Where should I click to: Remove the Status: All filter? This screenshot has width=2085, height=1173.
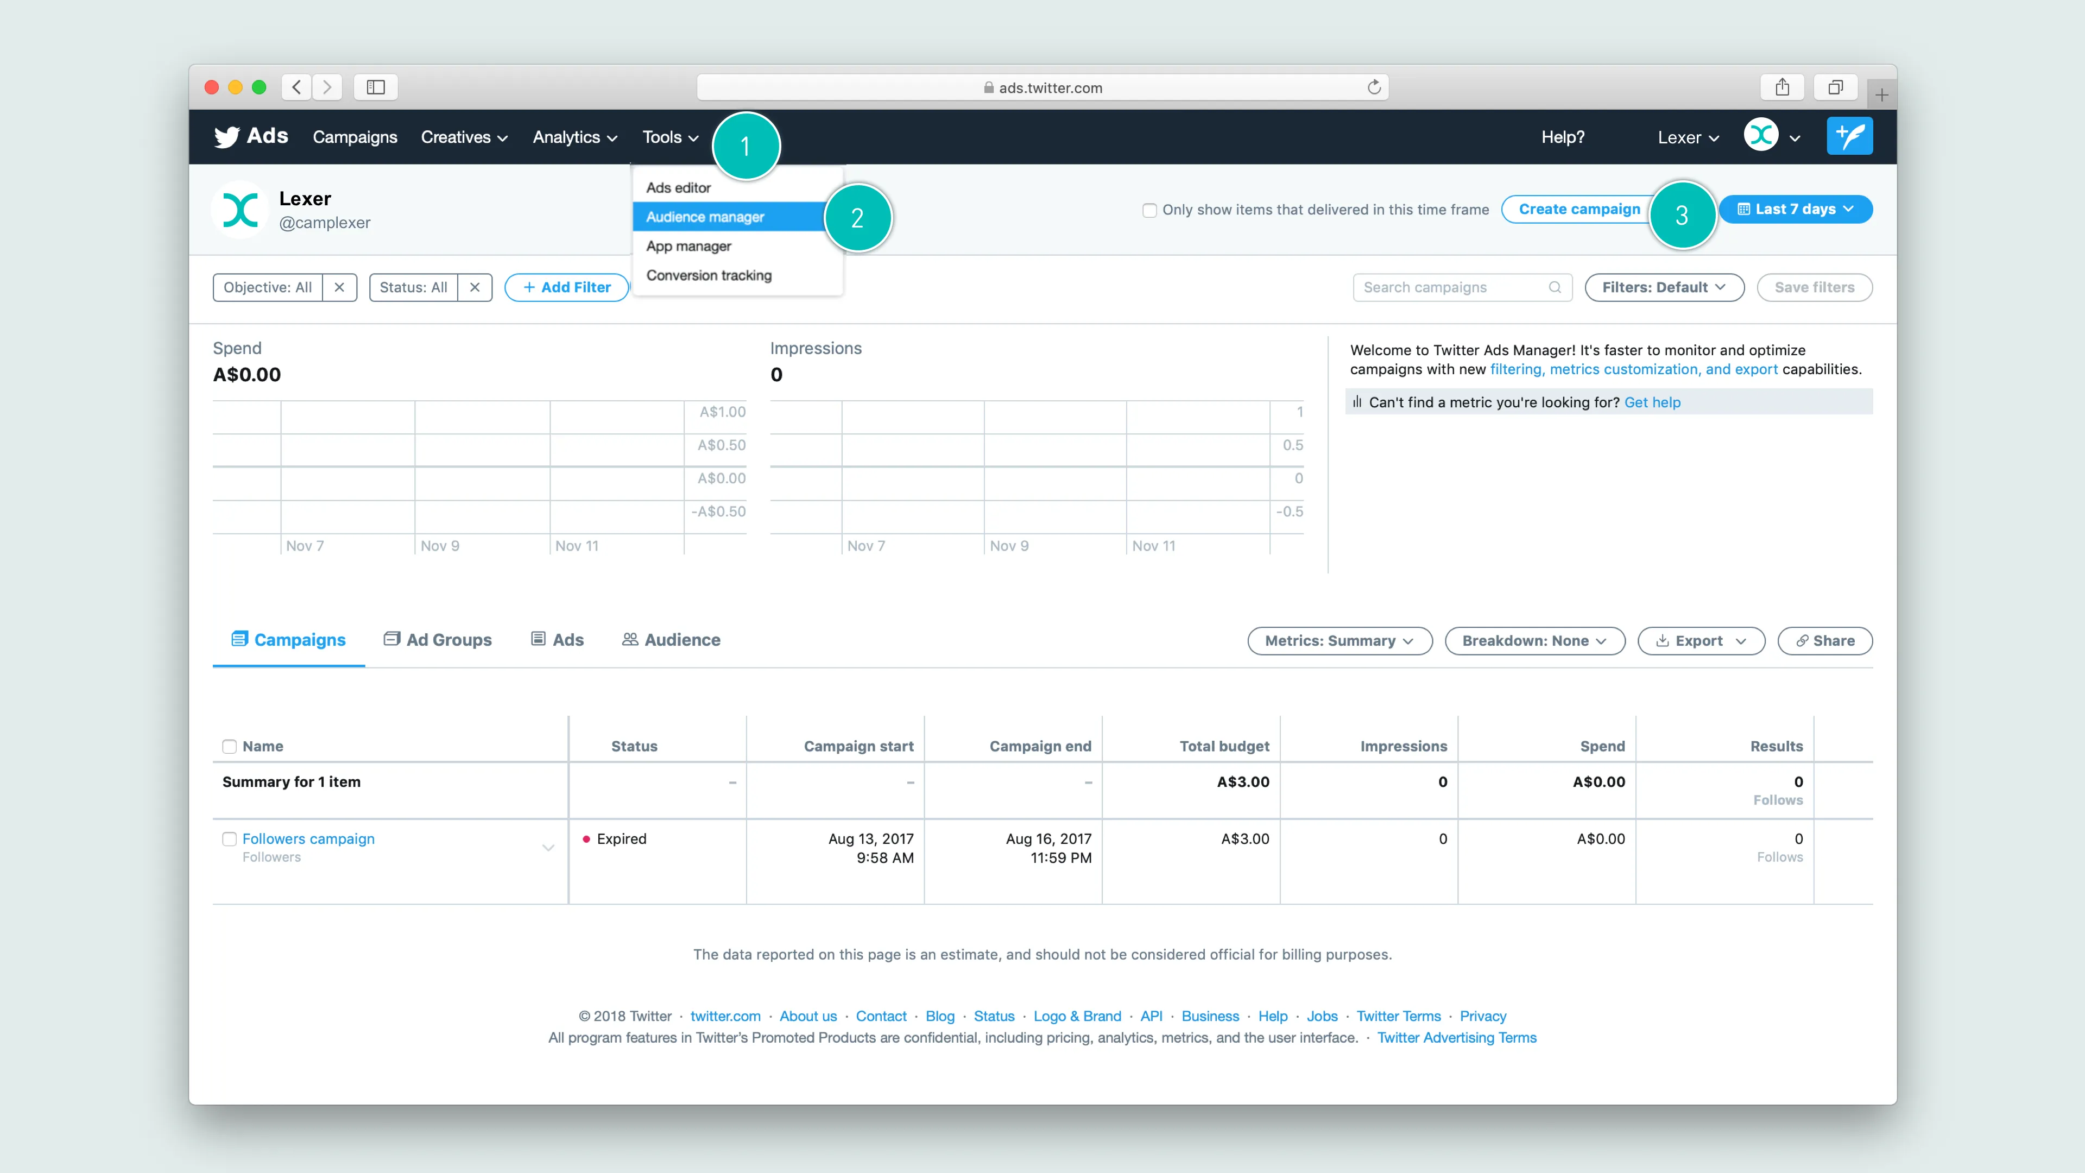click(475, 287)
